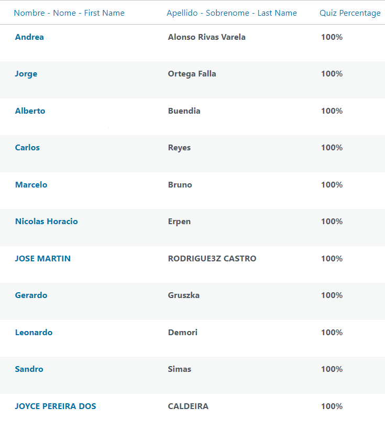Click the JOYCE PEREIRA DOS link

tap(56, 406)
